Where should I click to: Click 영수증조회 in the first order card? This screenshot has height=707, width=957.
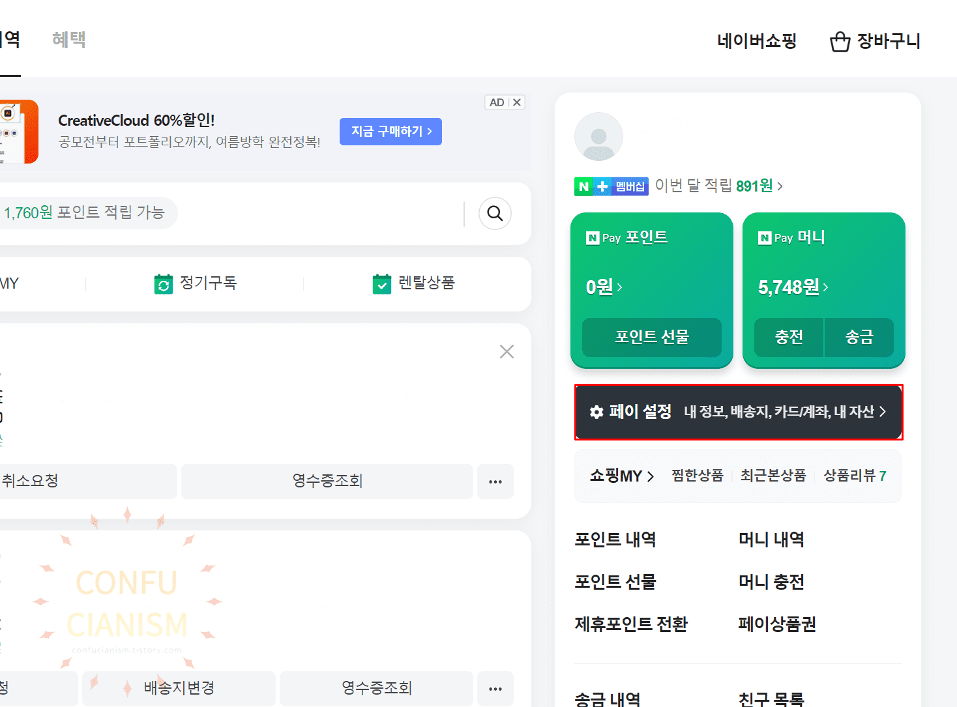(327, 482)
